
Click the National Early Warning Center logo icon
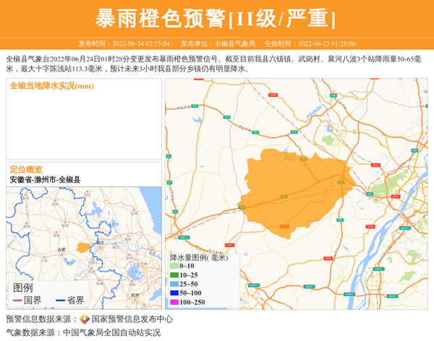tap(85, 319)
